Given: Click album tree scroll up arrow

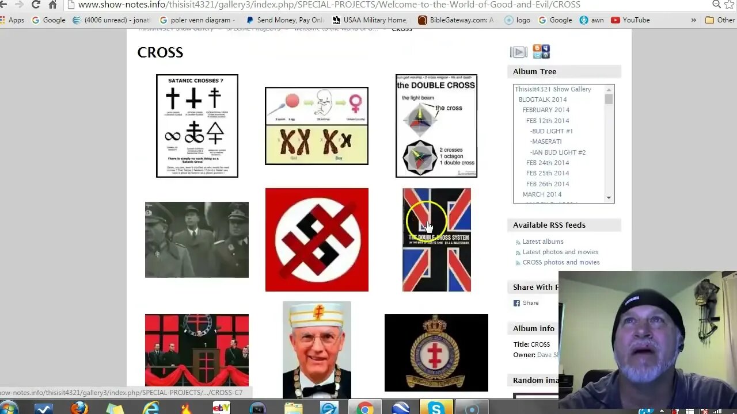Looking at the screenshot, I should pyautogui.click(x=609, y=90).
